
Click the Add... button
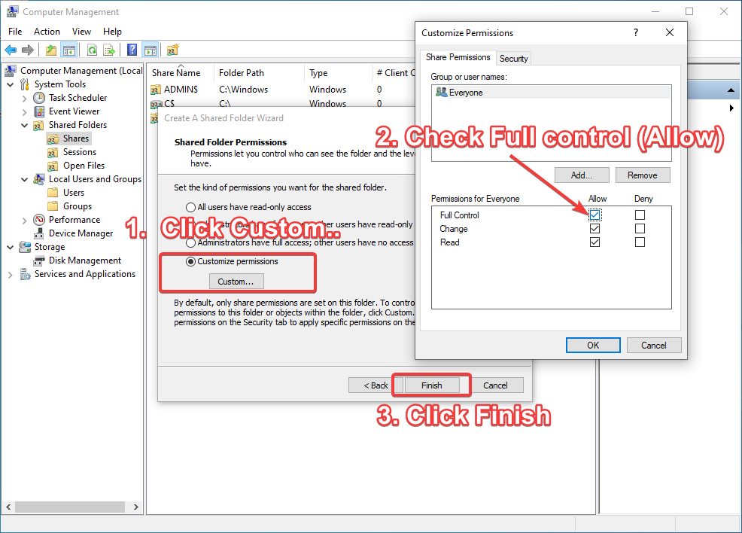(x=582, y=175)
